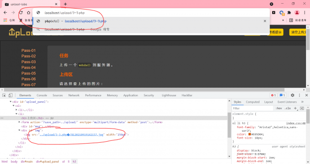Show more style pane tabs with the chevron
Viewport: 310px width, 164px height.
coord(302,102)
